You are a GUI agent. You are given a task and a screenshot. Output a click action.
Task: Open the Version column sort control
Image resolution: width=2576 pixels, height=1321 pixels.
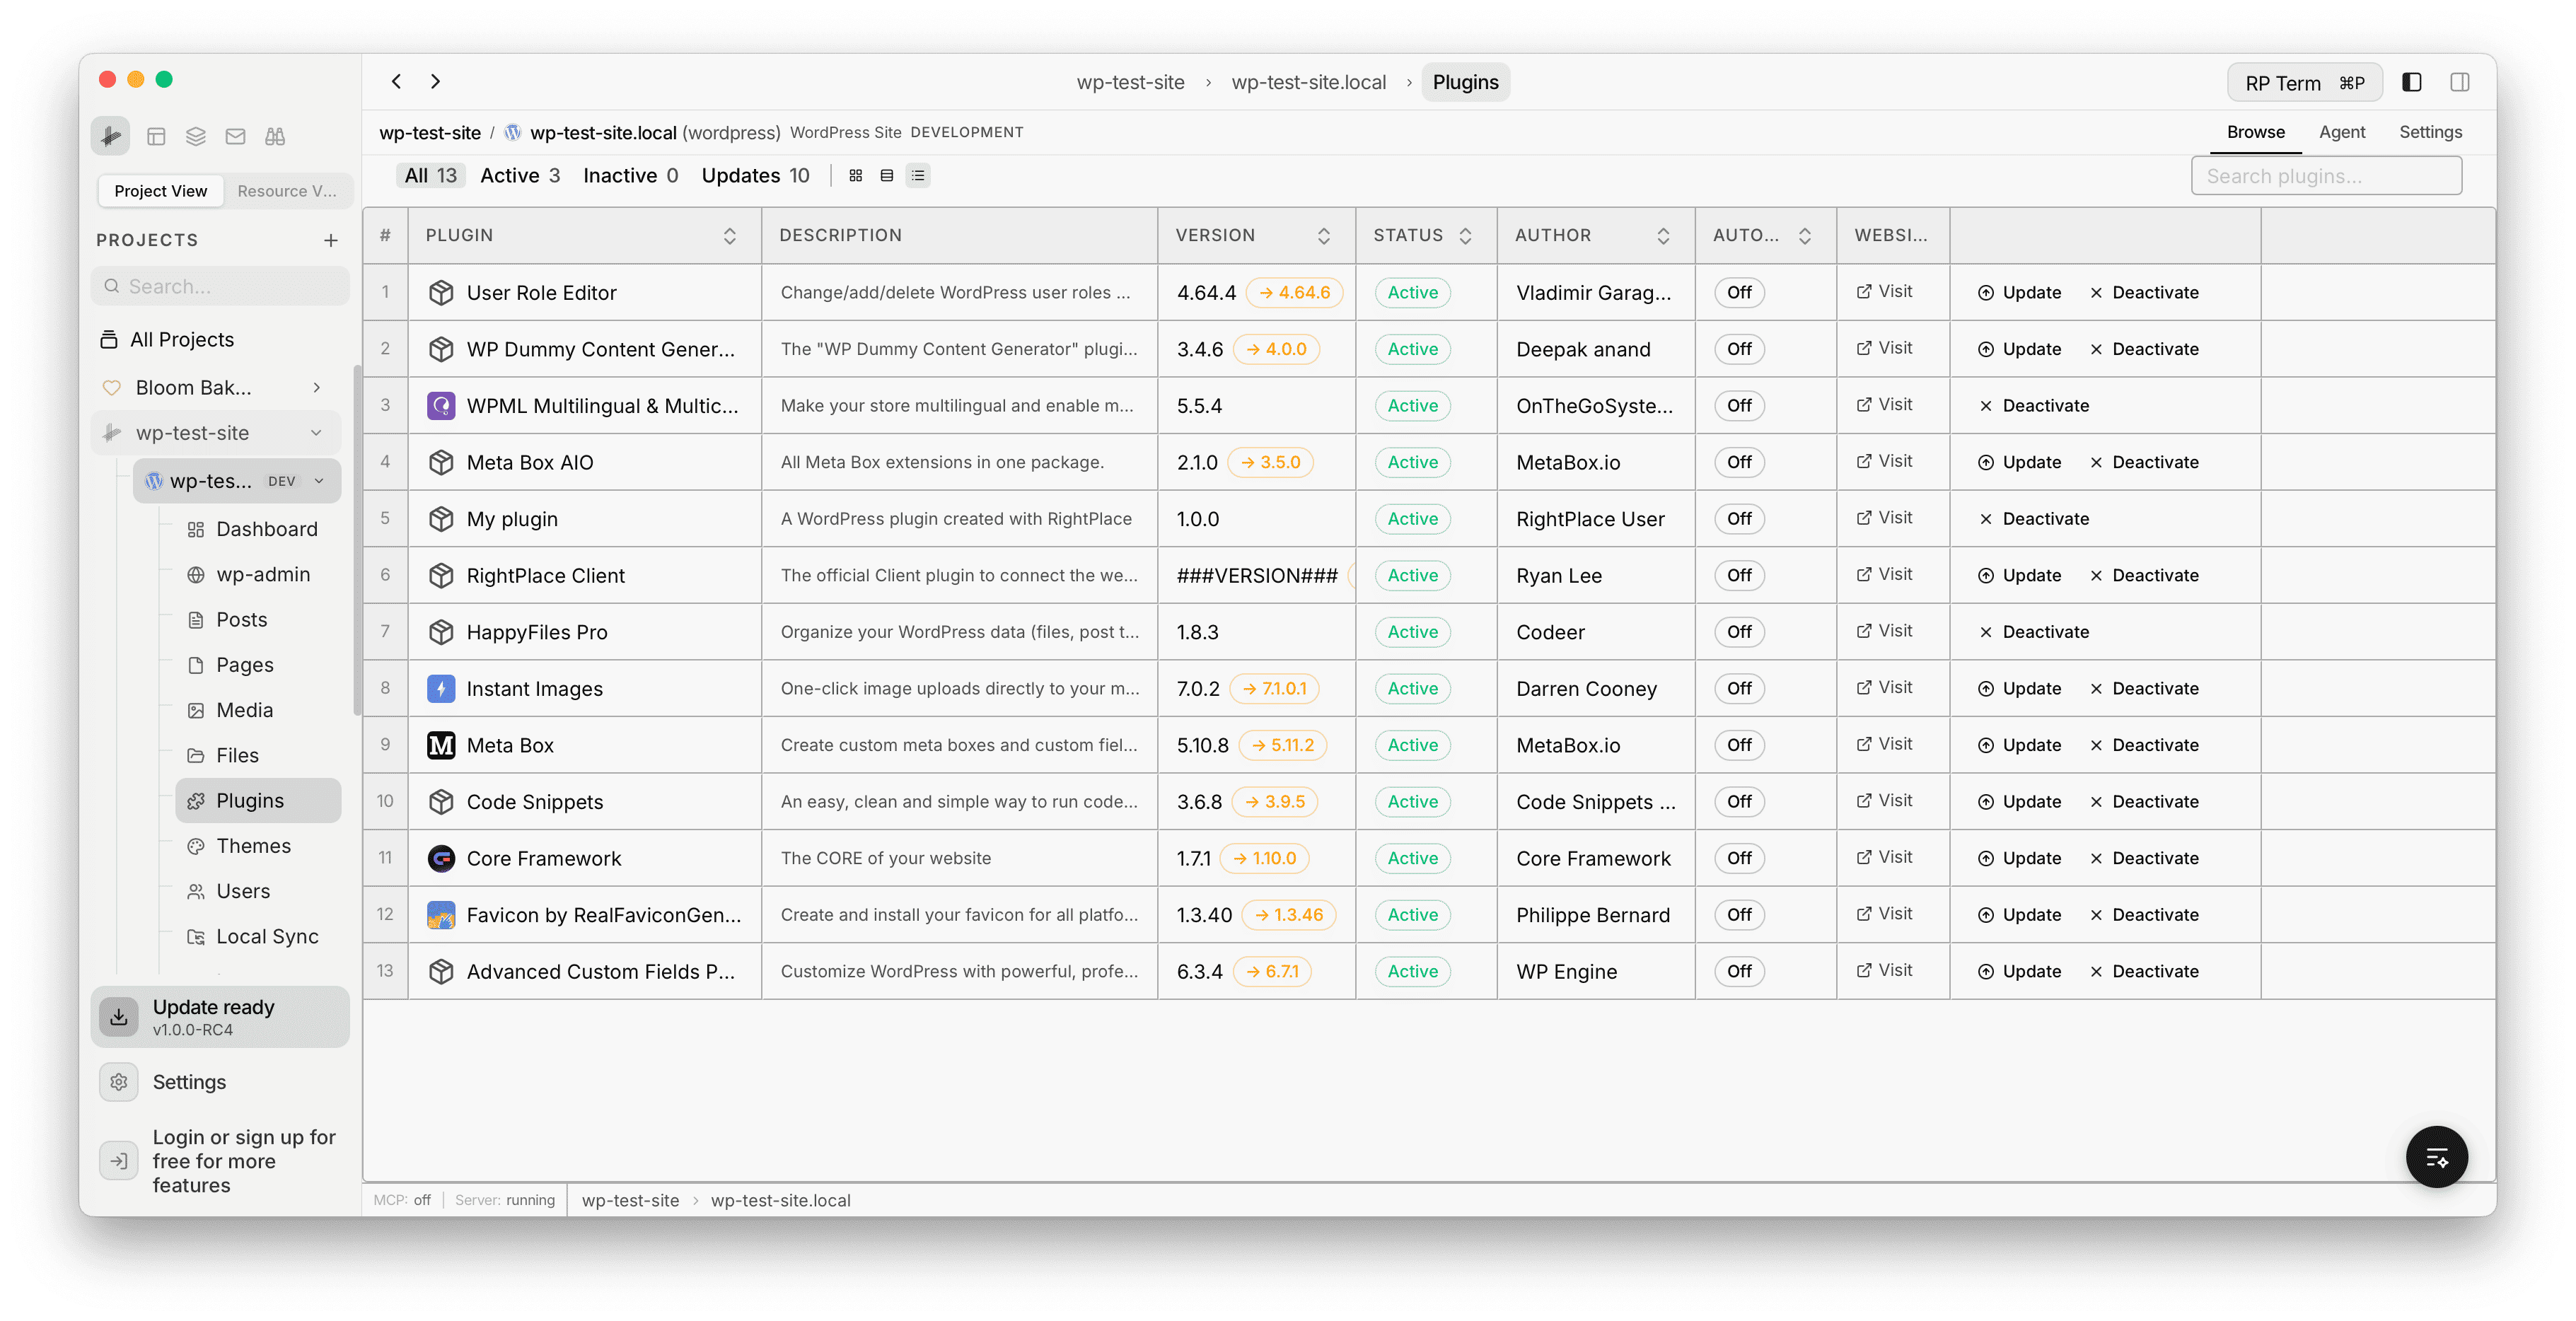1324,235
